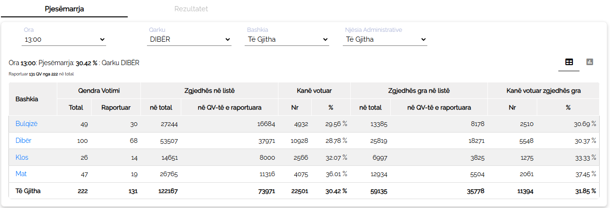
Task: Click the Kanë votuar header
Action: point(314,91)
